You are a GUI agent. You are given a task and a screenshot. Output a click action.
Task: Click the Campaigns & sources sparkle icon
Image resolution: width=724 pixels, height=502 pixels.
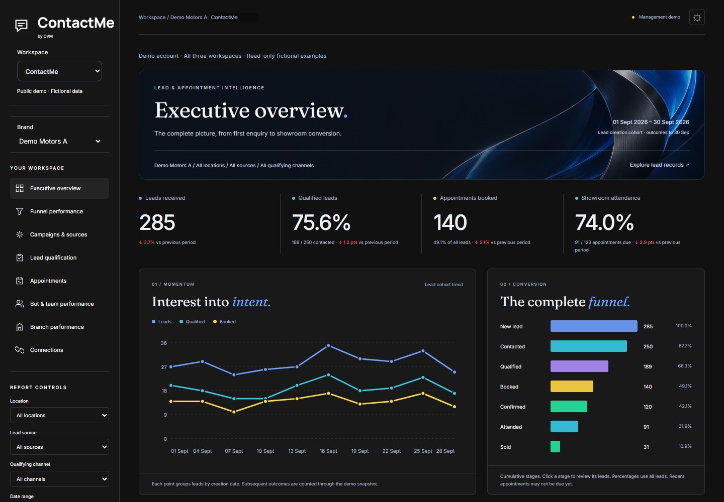click(20, 234)
